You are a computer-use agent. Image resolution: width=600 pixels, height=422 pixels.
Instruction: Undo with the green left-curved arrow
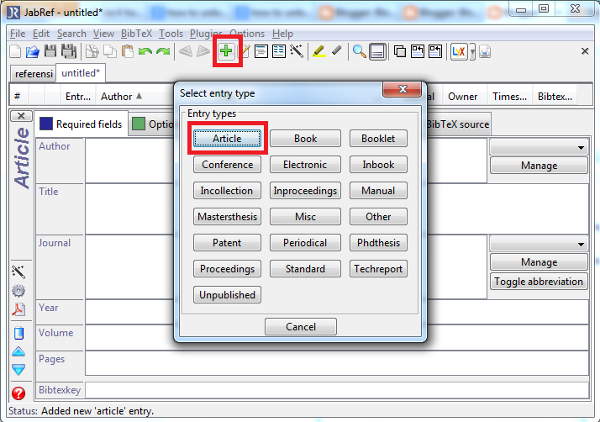(145, 51)
